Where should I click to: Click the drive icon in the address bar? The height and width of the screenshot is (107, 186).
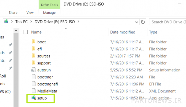(x=6, y=21)
